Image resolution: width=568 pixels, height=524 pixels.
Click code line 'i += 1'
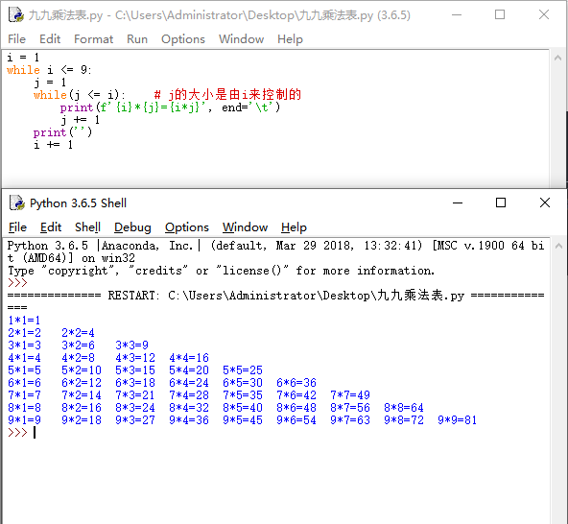click(54, 145)
